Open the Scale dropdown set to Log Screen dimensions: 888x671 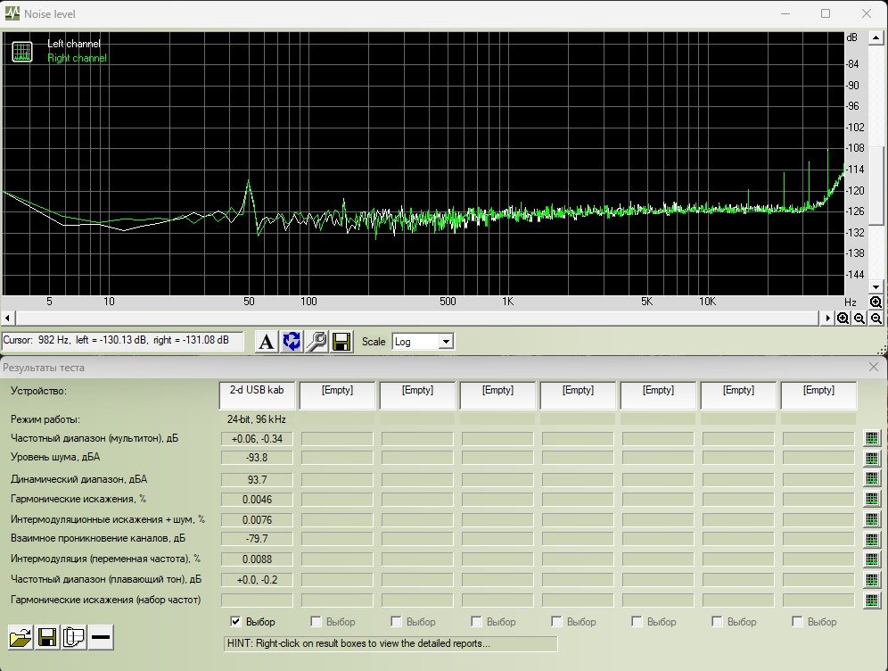point(446,342)
